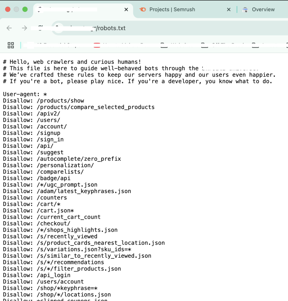Click the forward navigation arrow
The image size is (288, 301).
(25, 28)
